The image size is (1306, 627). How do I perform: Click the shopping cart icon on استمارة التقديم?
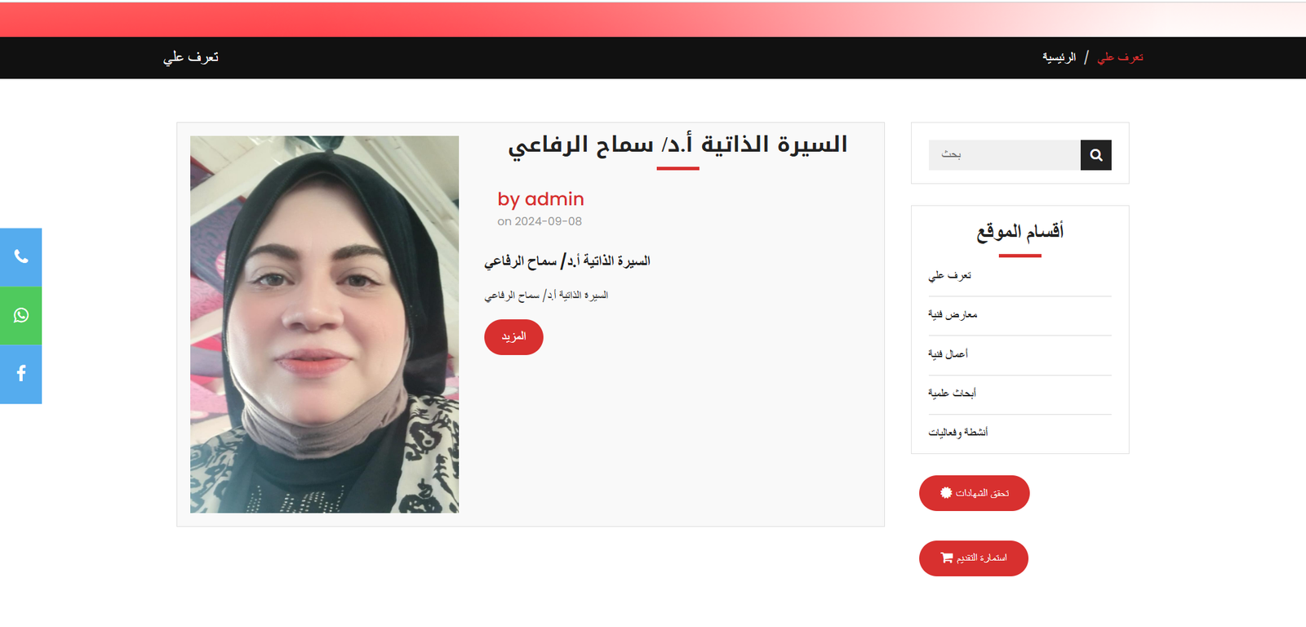[x=947, y=558]
